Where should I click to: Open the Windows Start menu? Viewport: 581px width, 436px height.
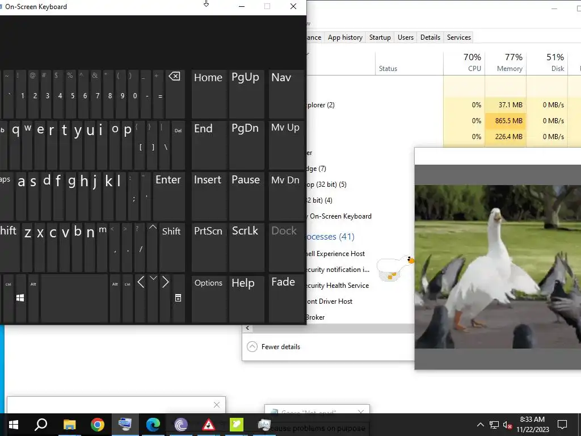[14, 425]
